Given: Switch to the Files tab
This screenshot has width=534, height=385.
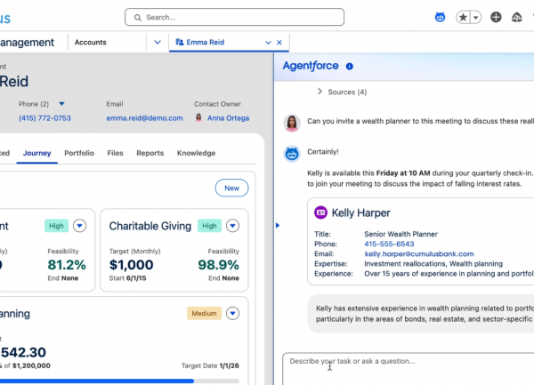Looking at the screenshot, I should (x=115, y=153).
